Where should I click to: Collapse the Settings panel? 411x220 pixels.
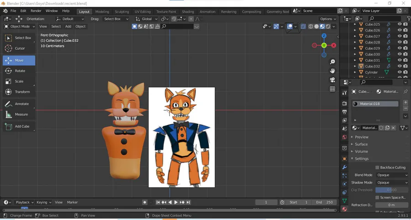coord(361,159)
